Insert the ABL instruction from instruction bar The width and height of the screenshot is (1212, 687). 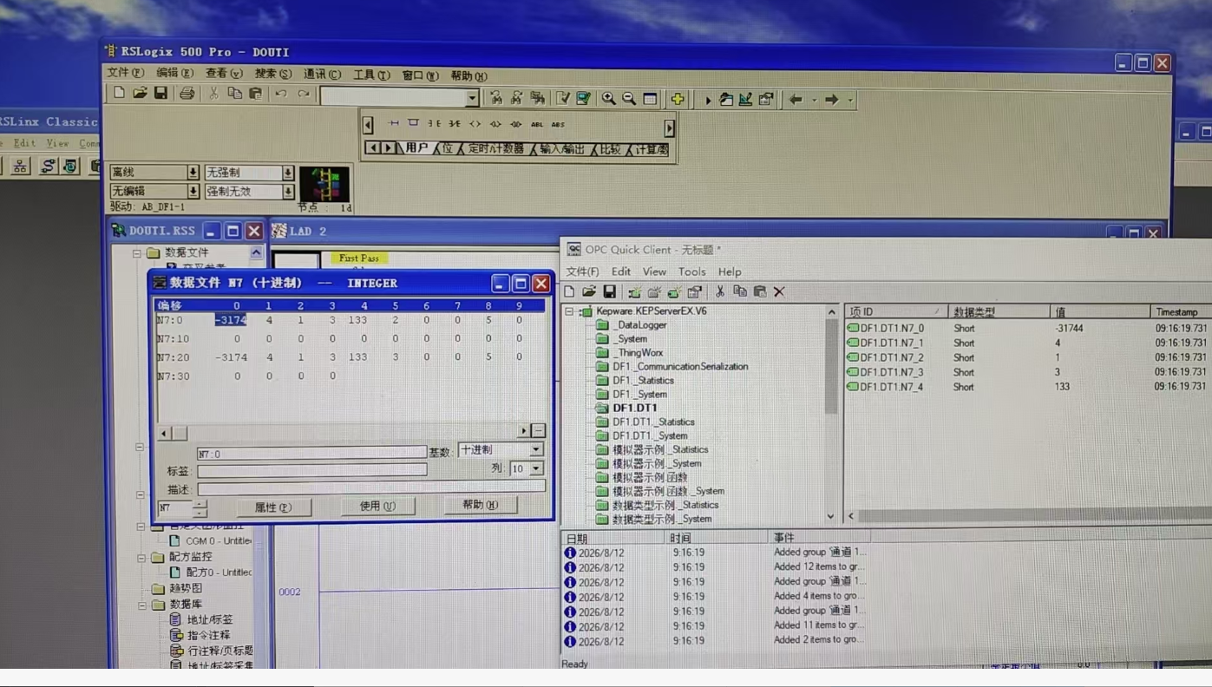(x=537, y=124)
